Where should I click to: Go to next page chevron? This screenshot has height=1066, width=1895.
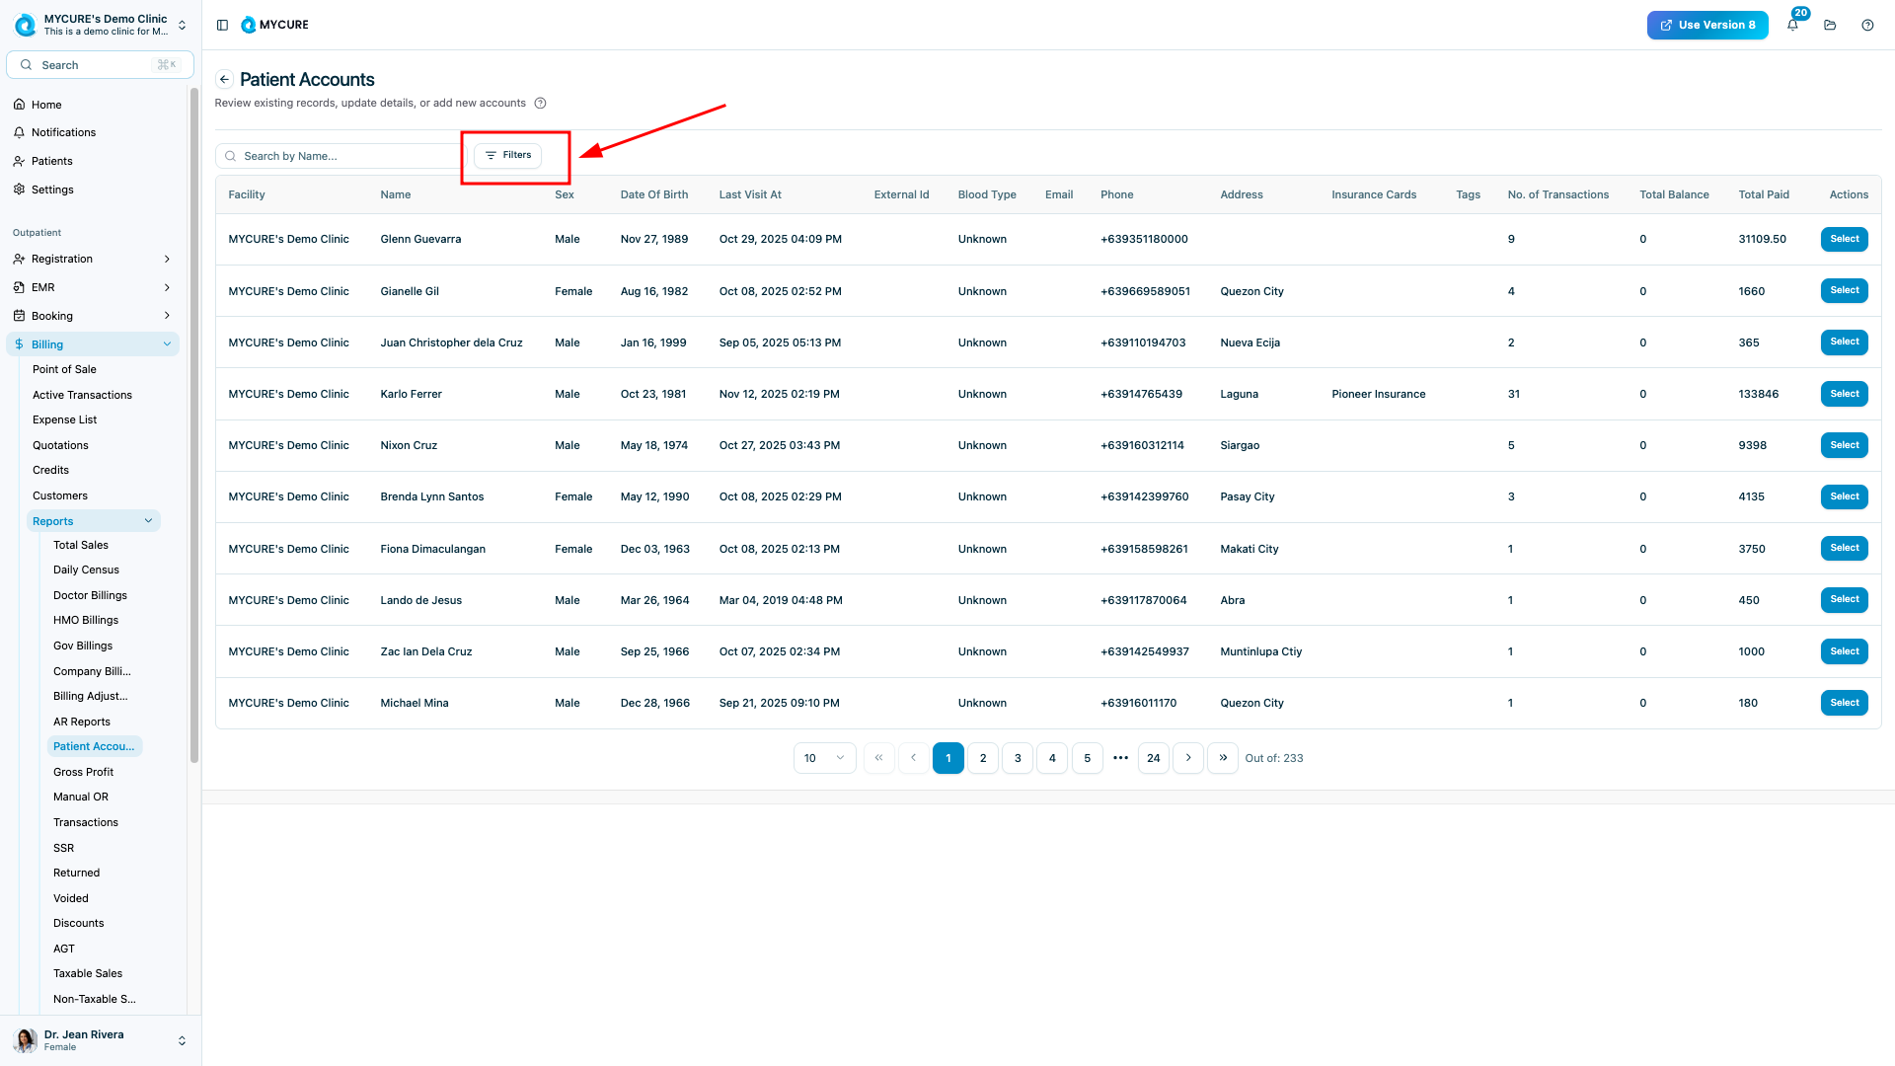coord(1188,758)
